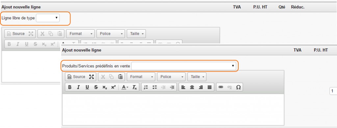Expand the Police font dropdown in front editor
337x128 pixels.
171,77
